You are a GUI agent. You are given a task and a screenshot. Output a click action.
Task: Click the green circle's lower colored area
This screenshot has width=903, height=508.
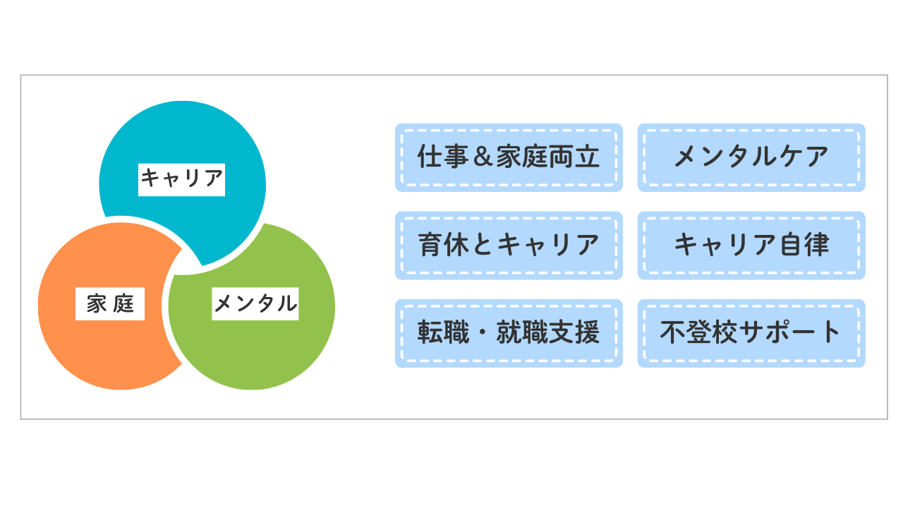[x=254, y=360]
